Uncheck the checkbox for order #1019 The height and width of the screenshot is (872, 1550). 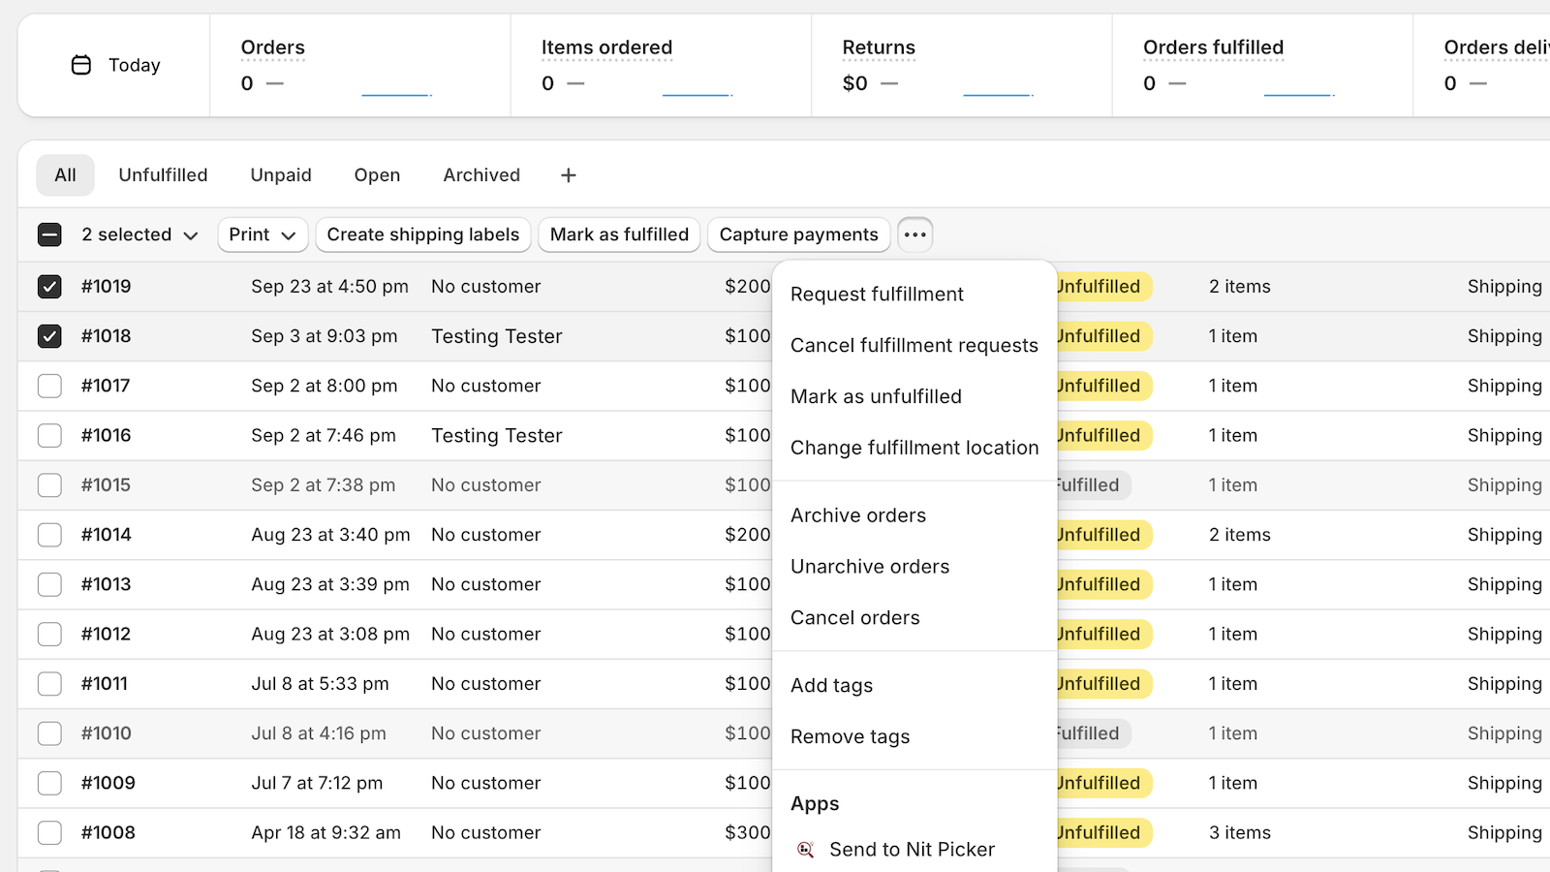tap(49, 287)
